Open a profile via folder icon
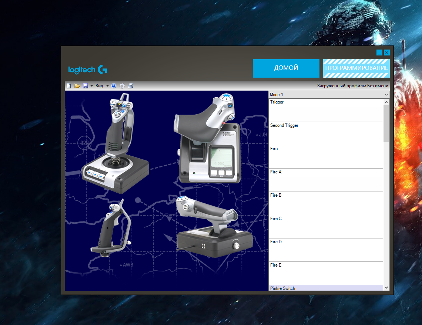Image resolution: width=422 pixels, height=325 pixels. tap(77, 86)
